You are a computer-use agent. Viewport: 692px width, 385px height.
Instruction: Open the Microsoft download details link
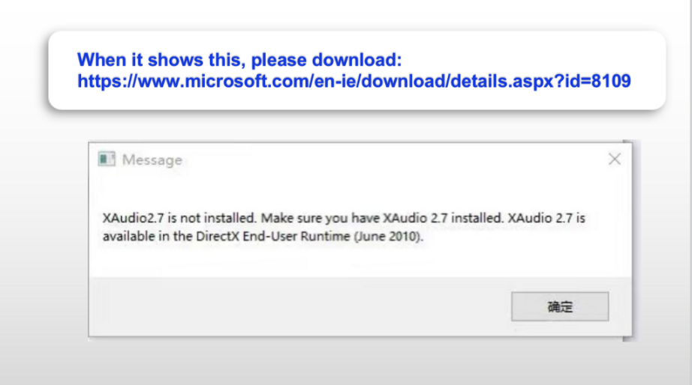tap(354, 81)
